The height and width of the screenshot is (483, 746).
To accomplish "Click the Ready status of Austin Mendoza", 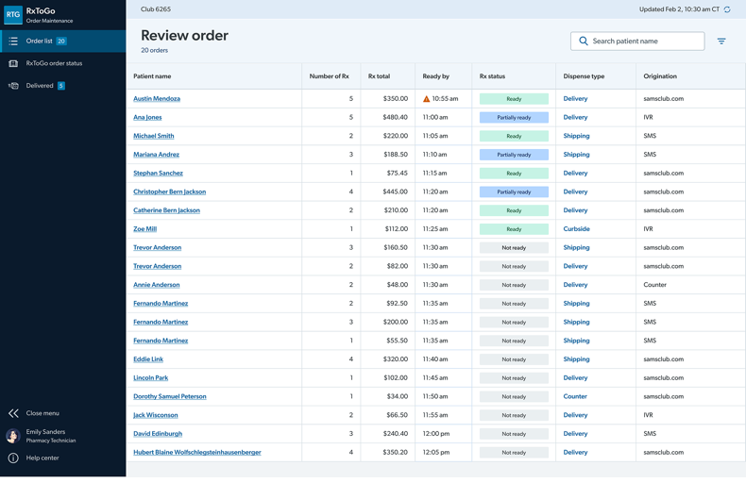I will click(x=514, y=99).
